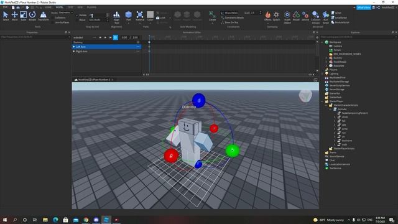398x224 pixels.
Task: Switch to the TEST ribbon tab
Action: coord(70,7)
